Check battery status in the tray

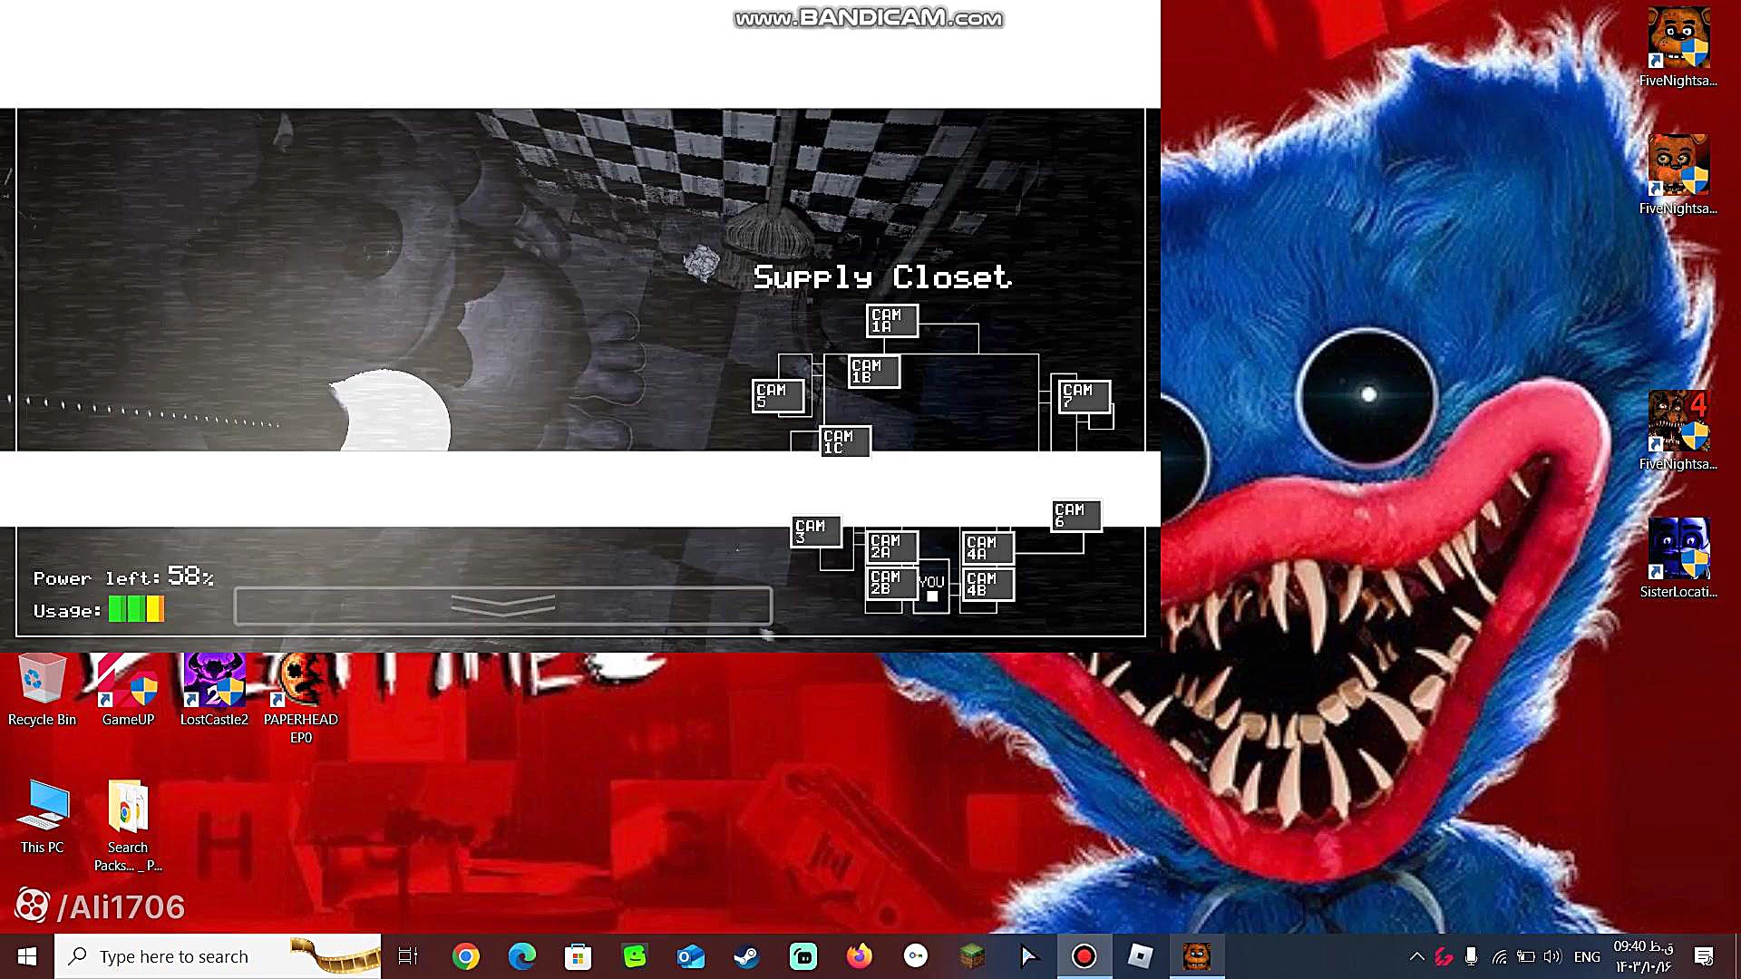(1526, 956)
